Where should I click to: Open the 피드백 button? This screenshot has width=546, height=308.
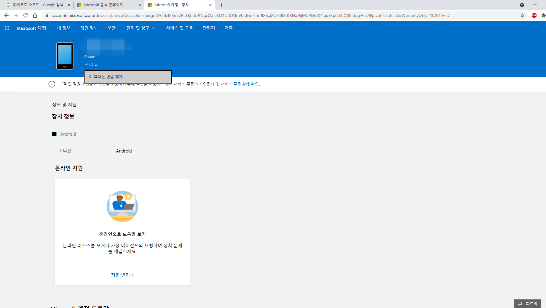click(x=528, y=304)
